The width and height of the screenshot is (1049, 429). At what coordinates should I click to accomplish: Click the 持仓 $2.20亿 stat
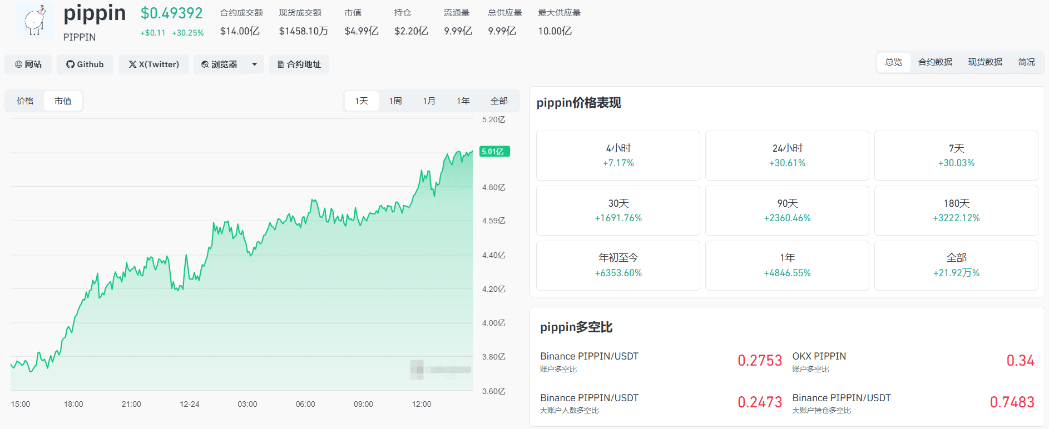(411, 22)
